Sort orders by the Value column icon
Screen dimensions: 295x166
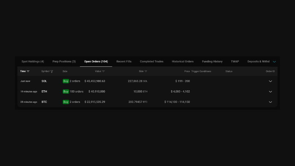click(103, 71)
